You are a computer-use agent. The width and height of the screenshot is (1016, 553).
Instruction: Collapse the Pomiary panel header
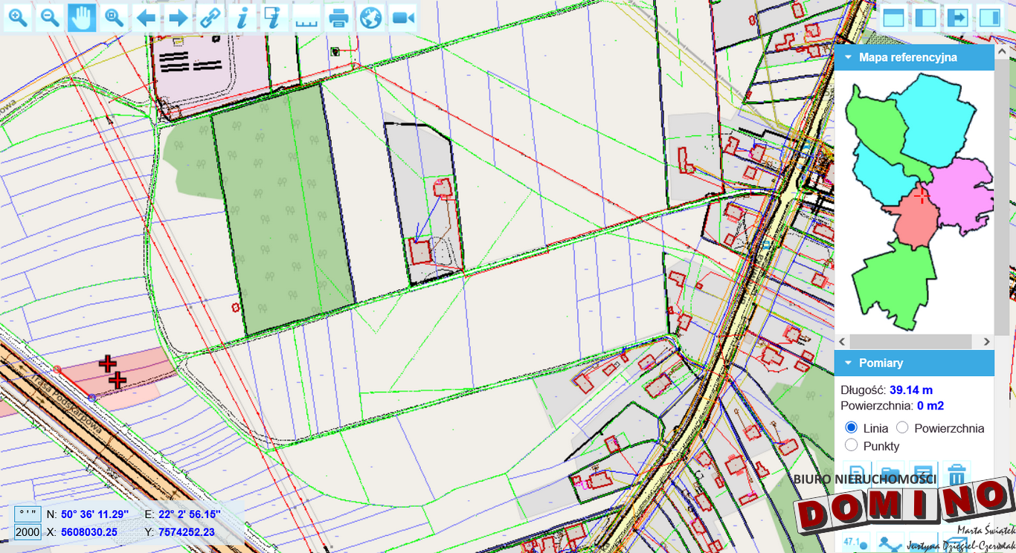click(847, 363)
